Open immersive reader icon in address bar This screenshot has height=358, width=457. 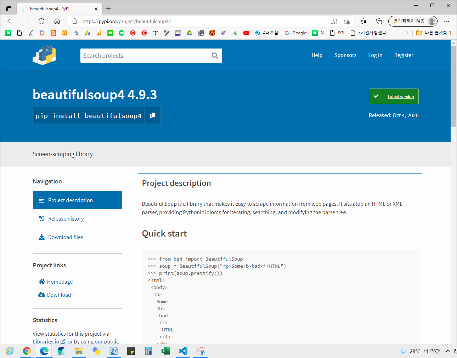click(x=334, y=21)
